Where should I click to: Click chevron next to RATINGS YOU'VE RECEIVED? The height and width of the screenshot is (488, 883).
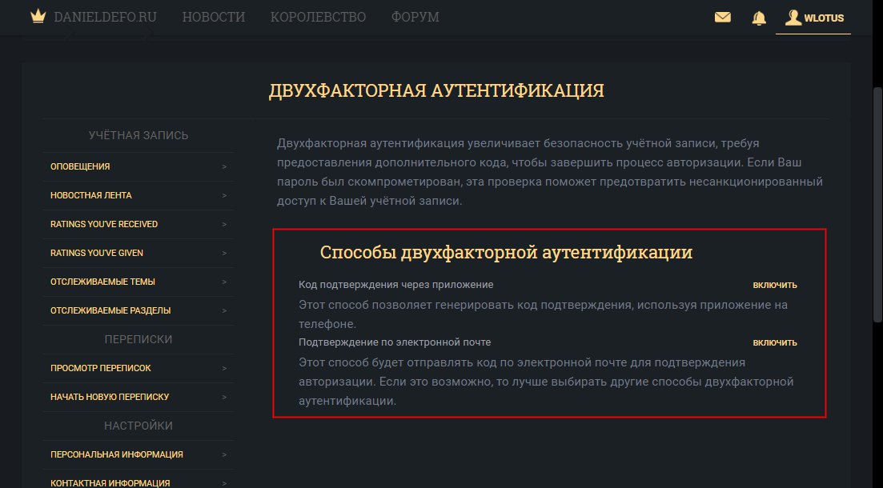click(x=224, y=224)
